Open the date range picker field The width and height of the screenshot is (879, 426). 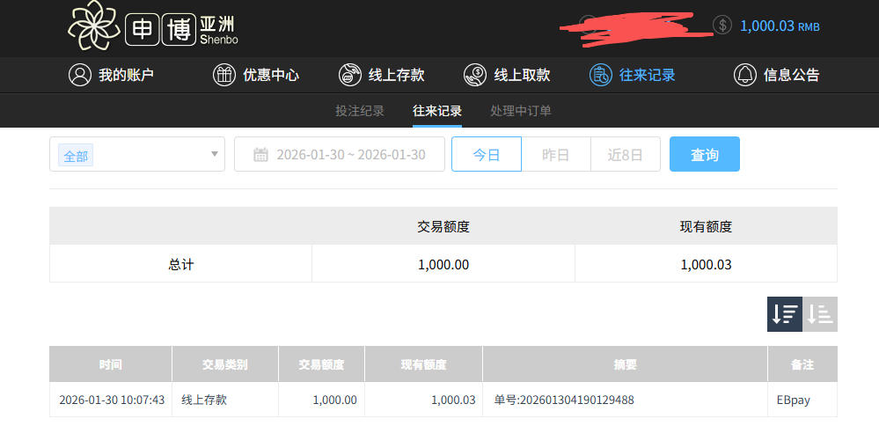tap(339, 154)
